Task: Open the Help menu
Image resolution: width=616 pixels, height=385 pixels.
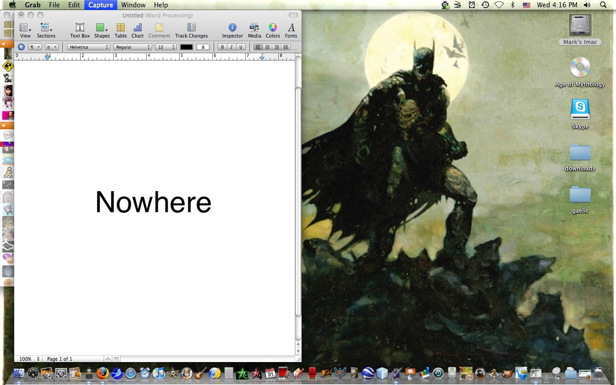Action: tap(161, 5)
